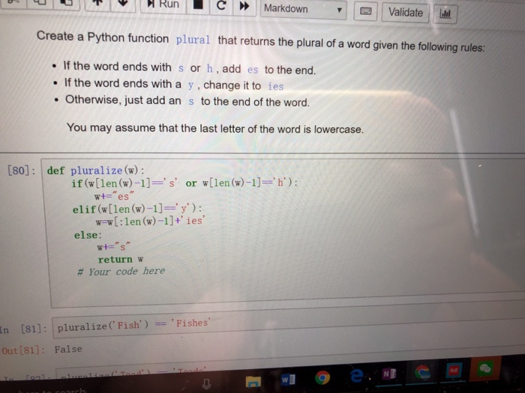Click the bar chart toolbar icon
525x393 pixels.
pos(445,14)
